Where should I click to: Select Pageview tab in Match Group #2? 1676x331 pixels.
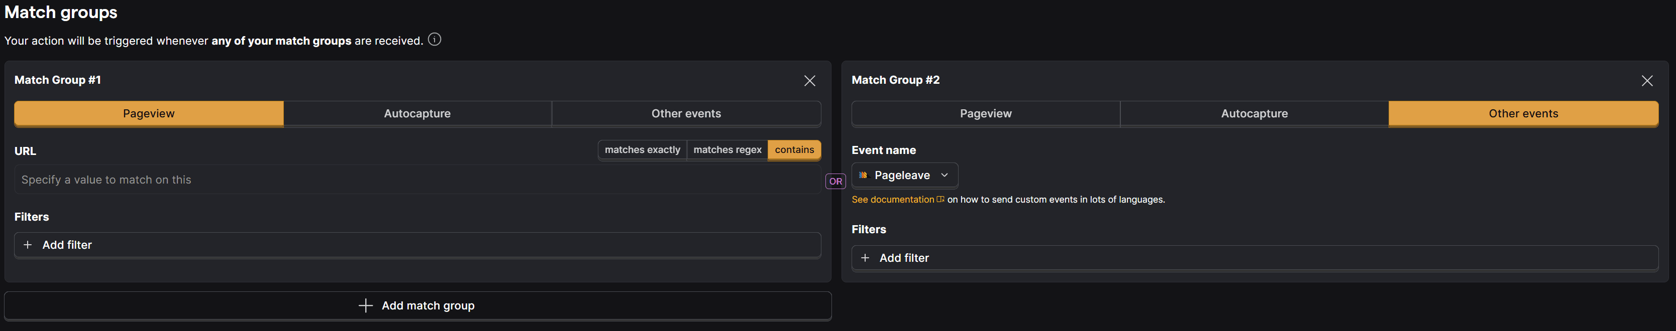click(986, 113)
